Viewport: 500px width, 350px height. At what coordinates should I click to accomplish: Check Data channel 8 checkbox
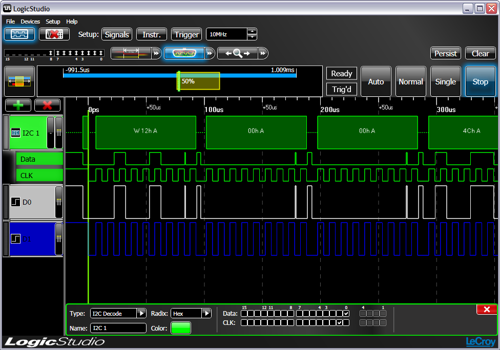290,313
